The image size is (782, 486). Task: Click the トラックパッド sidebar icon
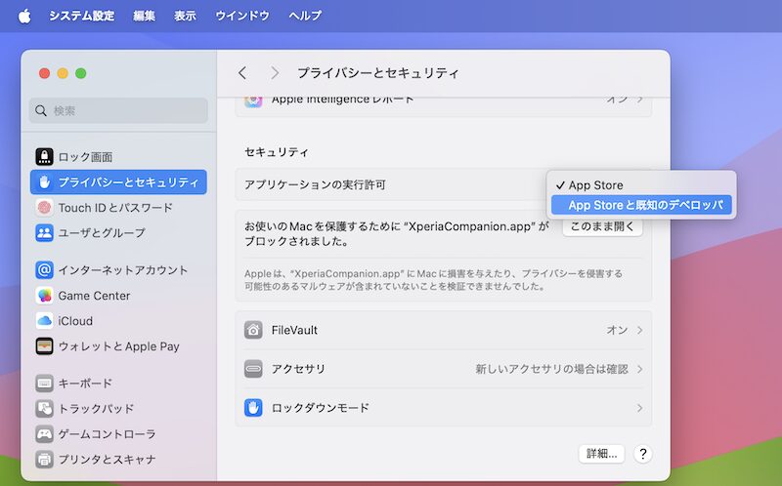45,409
